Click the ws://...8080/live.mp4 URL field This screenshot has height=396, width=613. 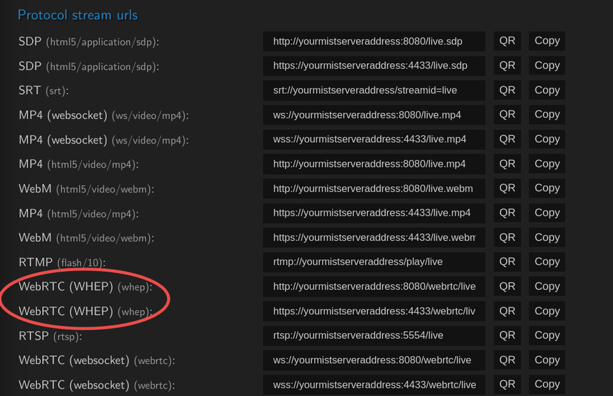pyautogui.click(x=374, y=115)
